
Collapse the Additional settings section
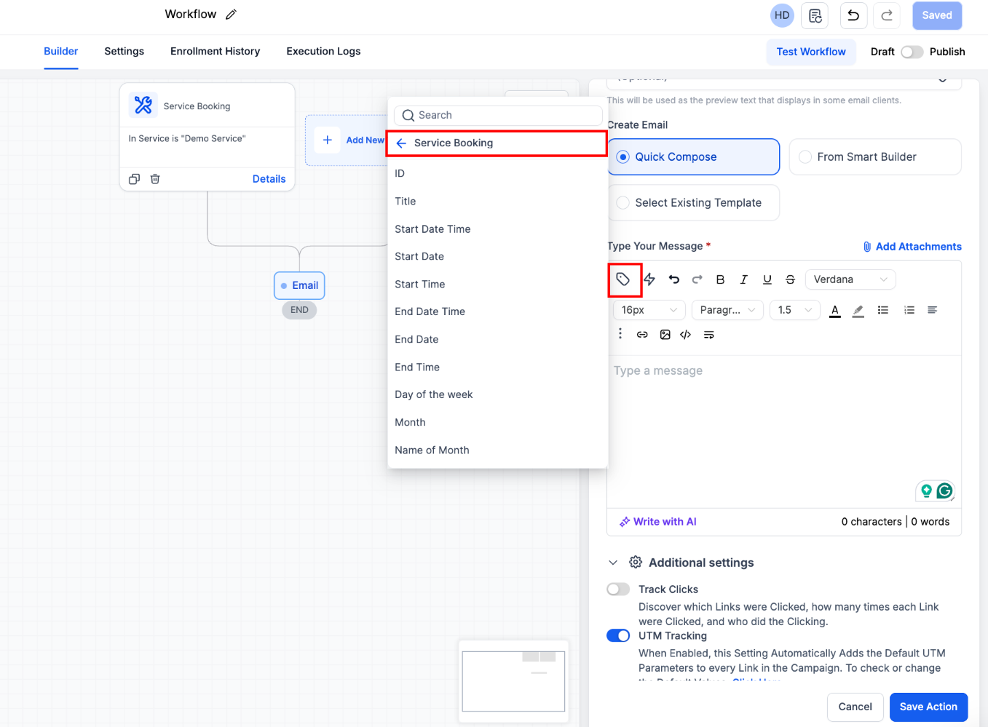[613, 563]
